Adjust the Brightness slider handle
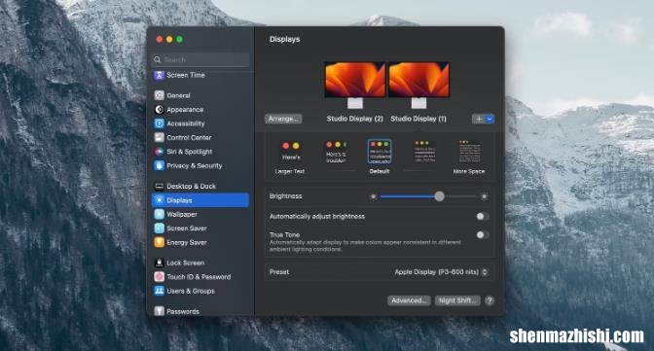The width and height of the screenshot is (654, 351). point(439,196)
